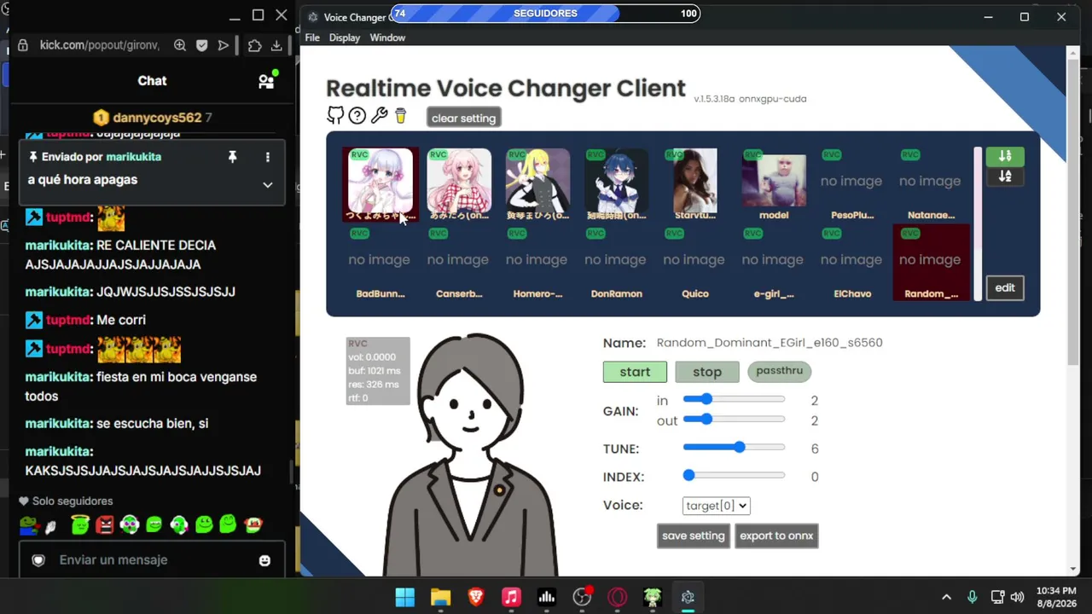Image resolution: width=1092 pixels, height=614 pixels.
Task: Insert the frog with rose emote
Action: (x=29, y=525)
